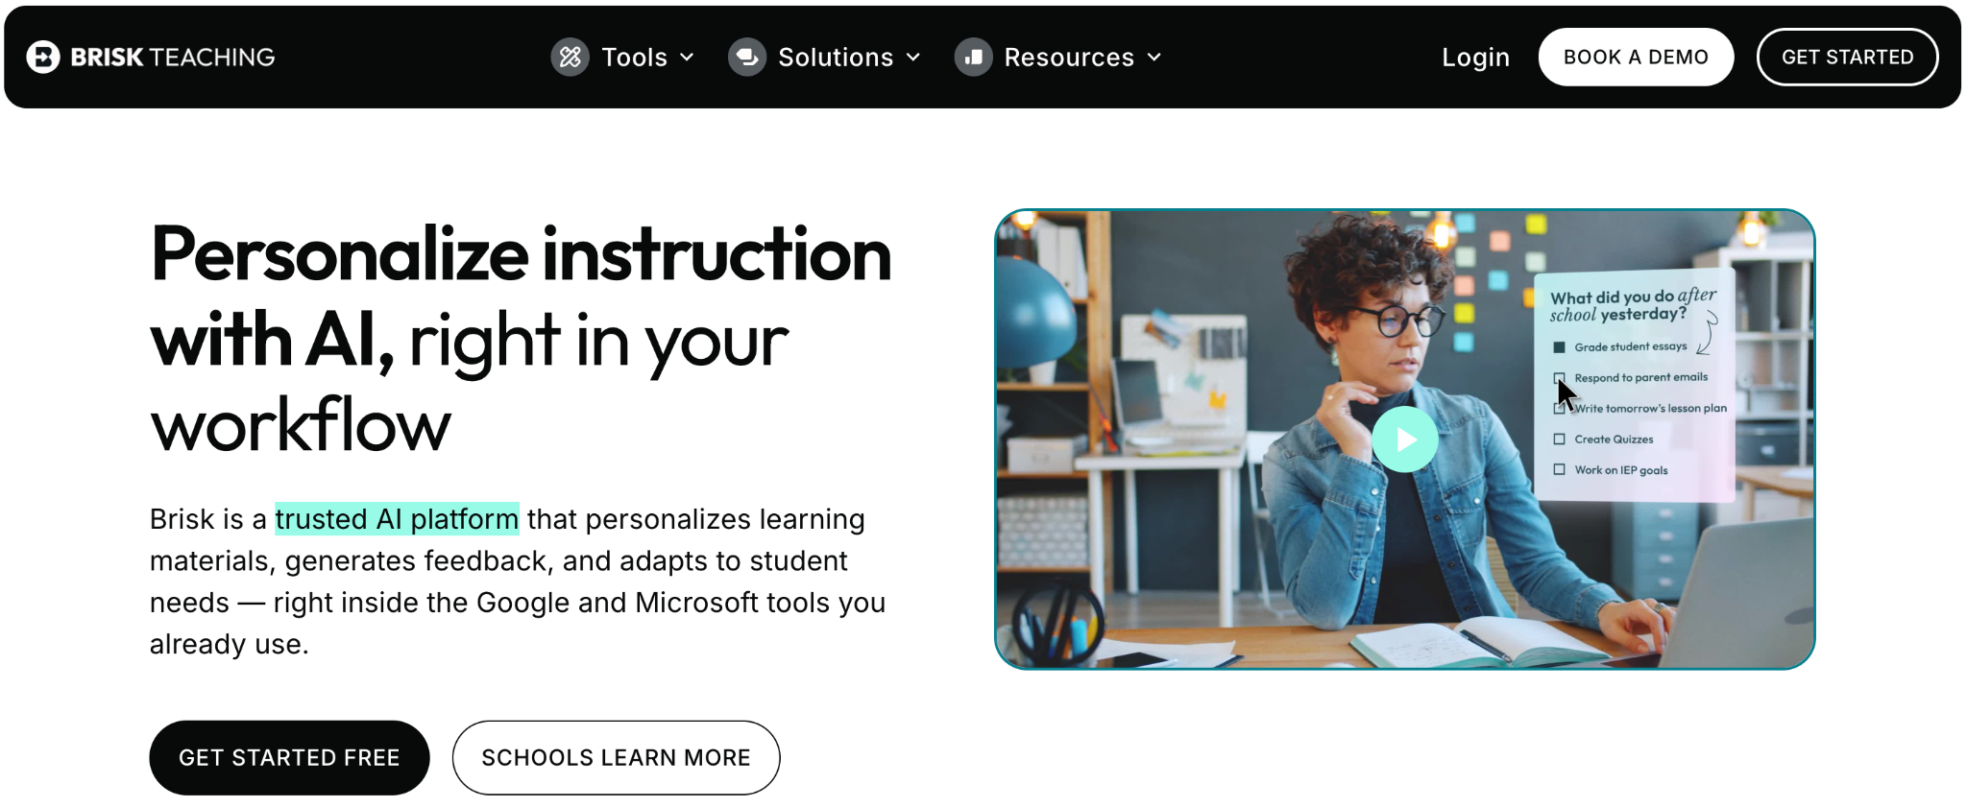Viewport: 1967px width, 808px height.
Task: Click the speech-bubble icon beside Solutions
Action: [746, 57]
